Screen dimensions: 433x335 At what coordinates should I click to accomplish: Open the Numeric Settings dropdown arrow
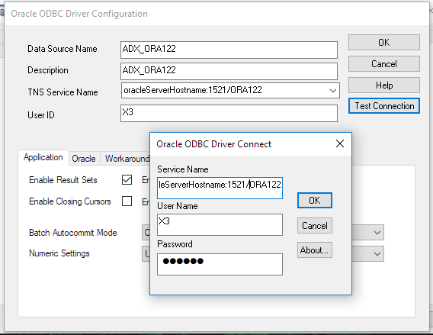tap(377, 254)
